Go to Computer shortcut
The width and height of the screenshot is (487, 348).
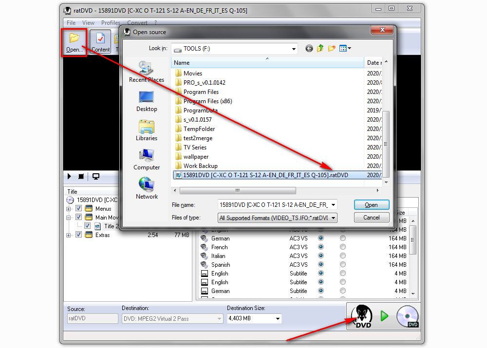click(x=146, y=160)
